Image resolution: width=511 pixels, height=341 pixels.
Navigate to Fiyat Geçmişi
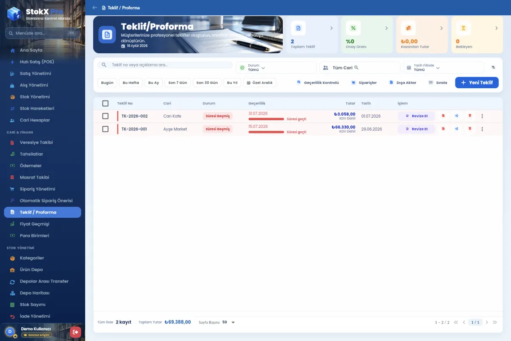pos(43,224)
